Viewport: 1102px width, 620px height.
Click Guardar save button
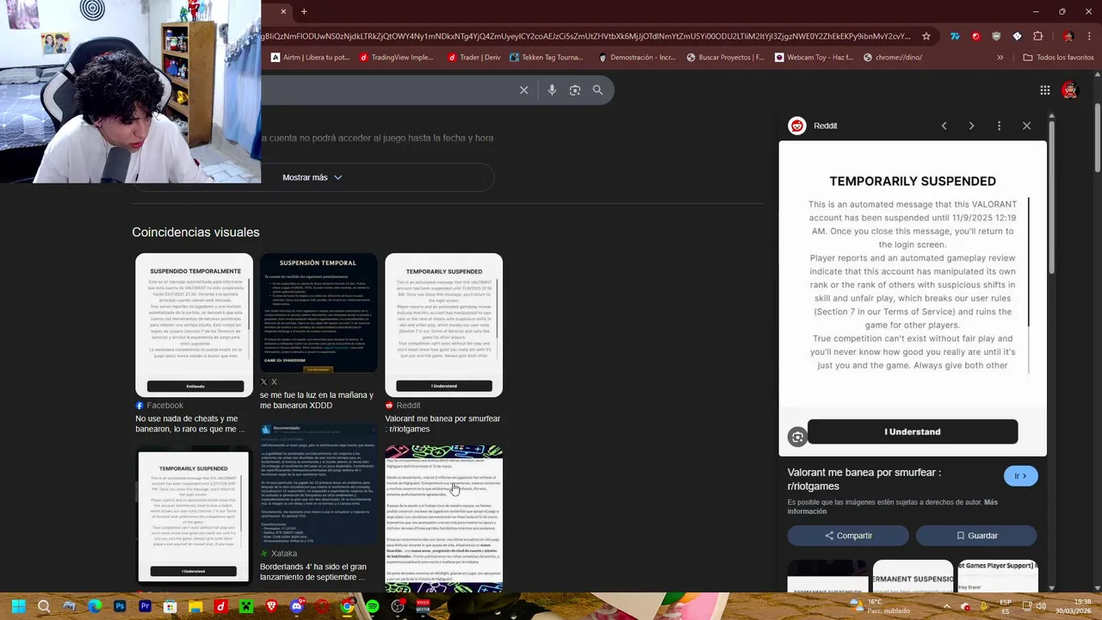pyautogui.click(x=976, y=536)
